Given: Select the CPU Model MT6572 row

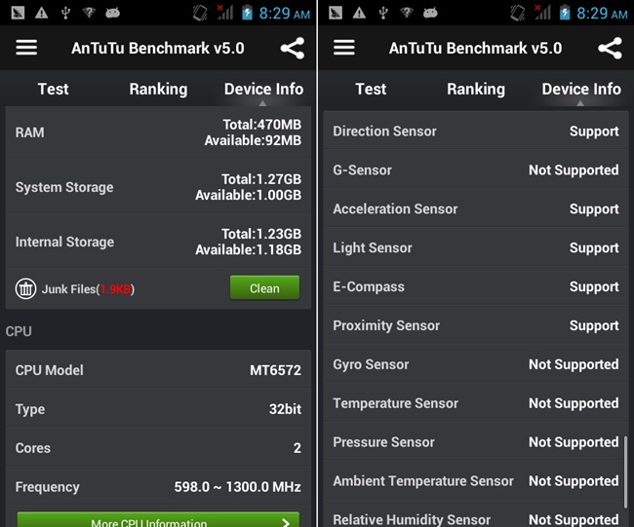Looking at the screenshot, I should (158, 370).
